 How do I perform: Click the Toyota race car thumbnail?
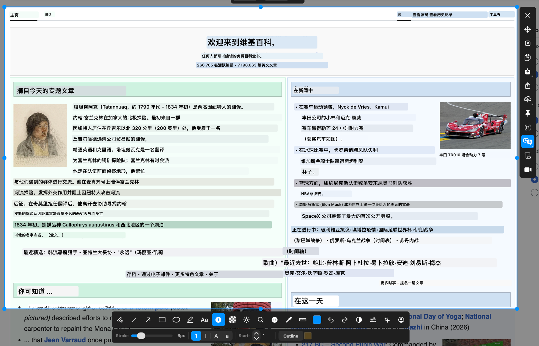[475, 125]
